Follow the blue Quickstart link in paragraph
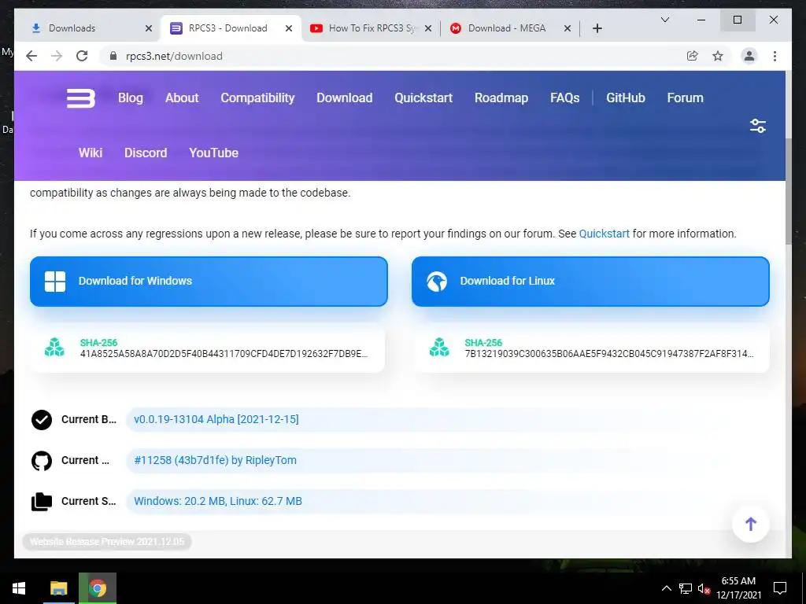Image resolution: width=806 pixels, height=604 pixels. tap(604, 234)
